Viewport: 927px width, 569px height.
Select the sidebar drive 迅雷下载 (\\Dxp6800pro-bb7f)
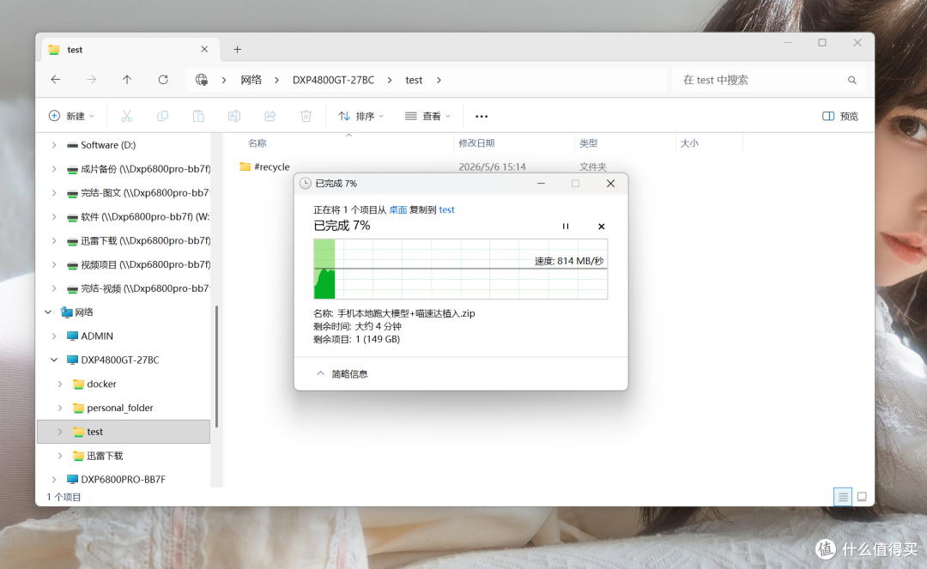pyautogui.click(x=138, y=240)
